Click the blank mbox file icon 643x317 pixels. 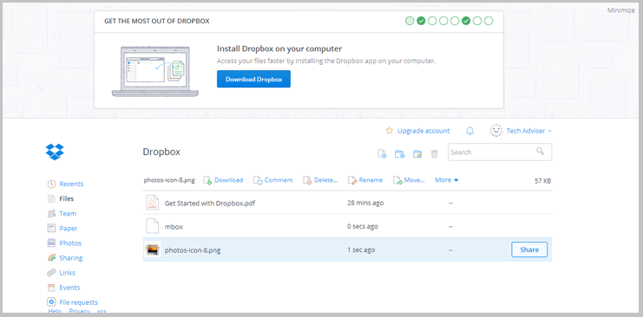152,226
